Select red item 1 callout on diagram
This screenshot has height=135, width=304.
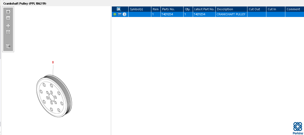tap(53, 62)
